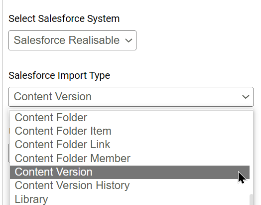Click the options list scrollbar thumb

point(252,200)
